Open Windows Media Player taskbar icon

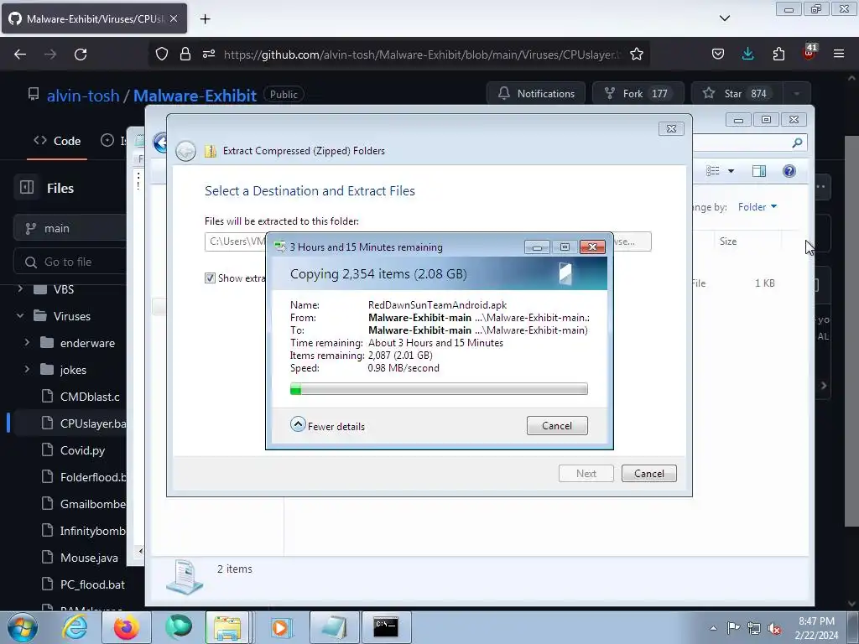pyautogui.click(x=282, y=627)
